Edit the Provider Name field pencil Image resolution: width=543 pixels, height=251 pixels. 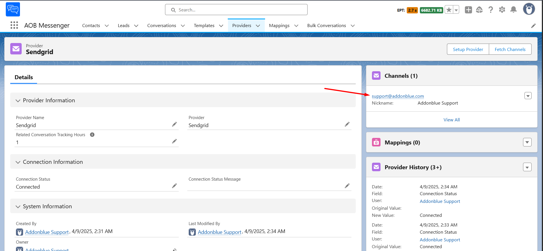click(x=174, y=124)
